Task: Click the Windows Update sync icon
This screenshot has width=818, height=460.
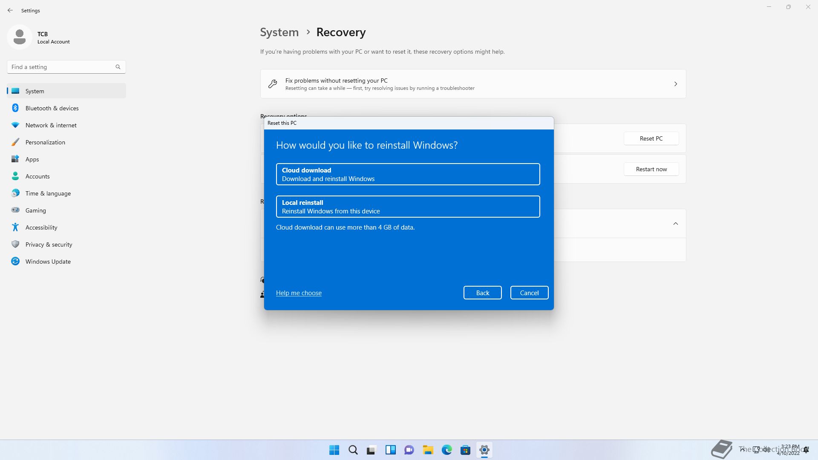Action: coord(15,261)
